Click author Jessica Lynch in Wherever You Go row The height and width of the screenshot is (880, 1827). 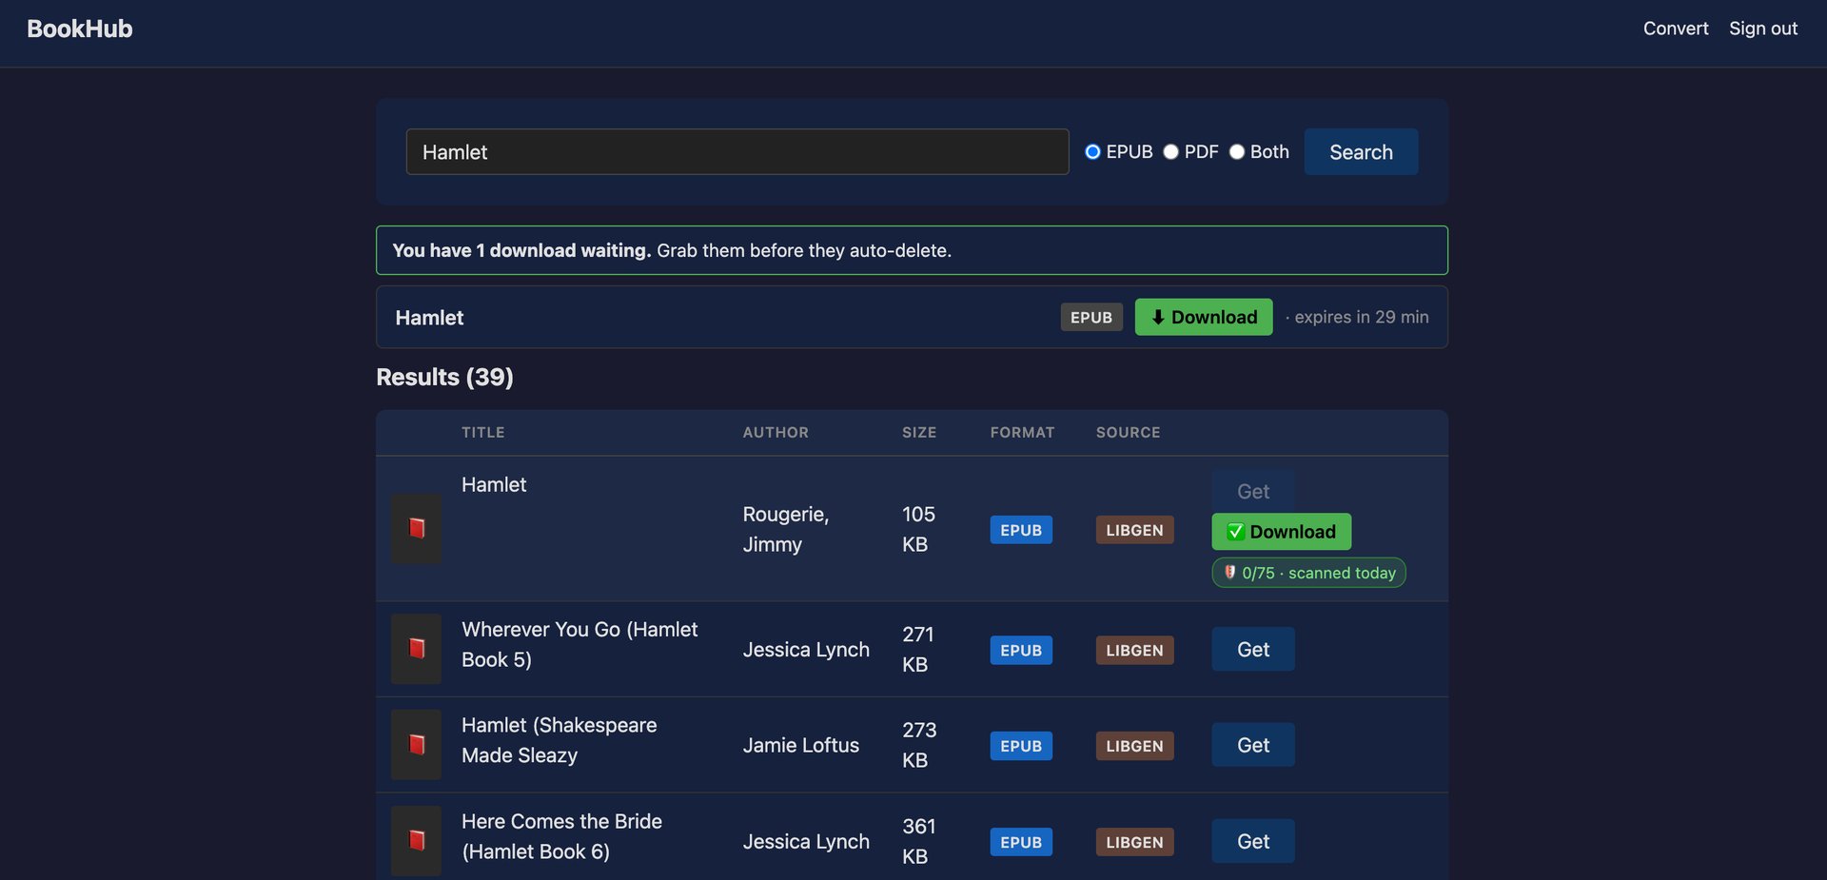tap(806, 649)
